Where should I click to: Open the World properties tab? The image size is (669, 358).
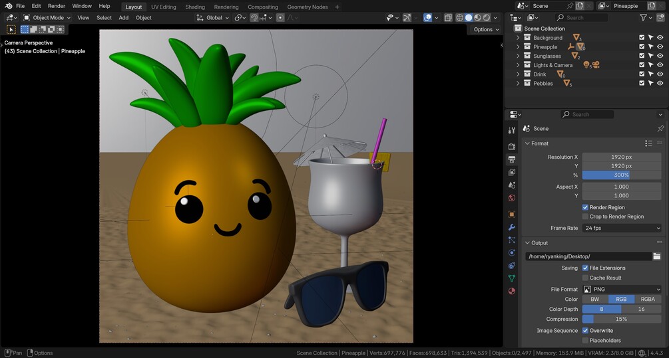tap(511, 198)
